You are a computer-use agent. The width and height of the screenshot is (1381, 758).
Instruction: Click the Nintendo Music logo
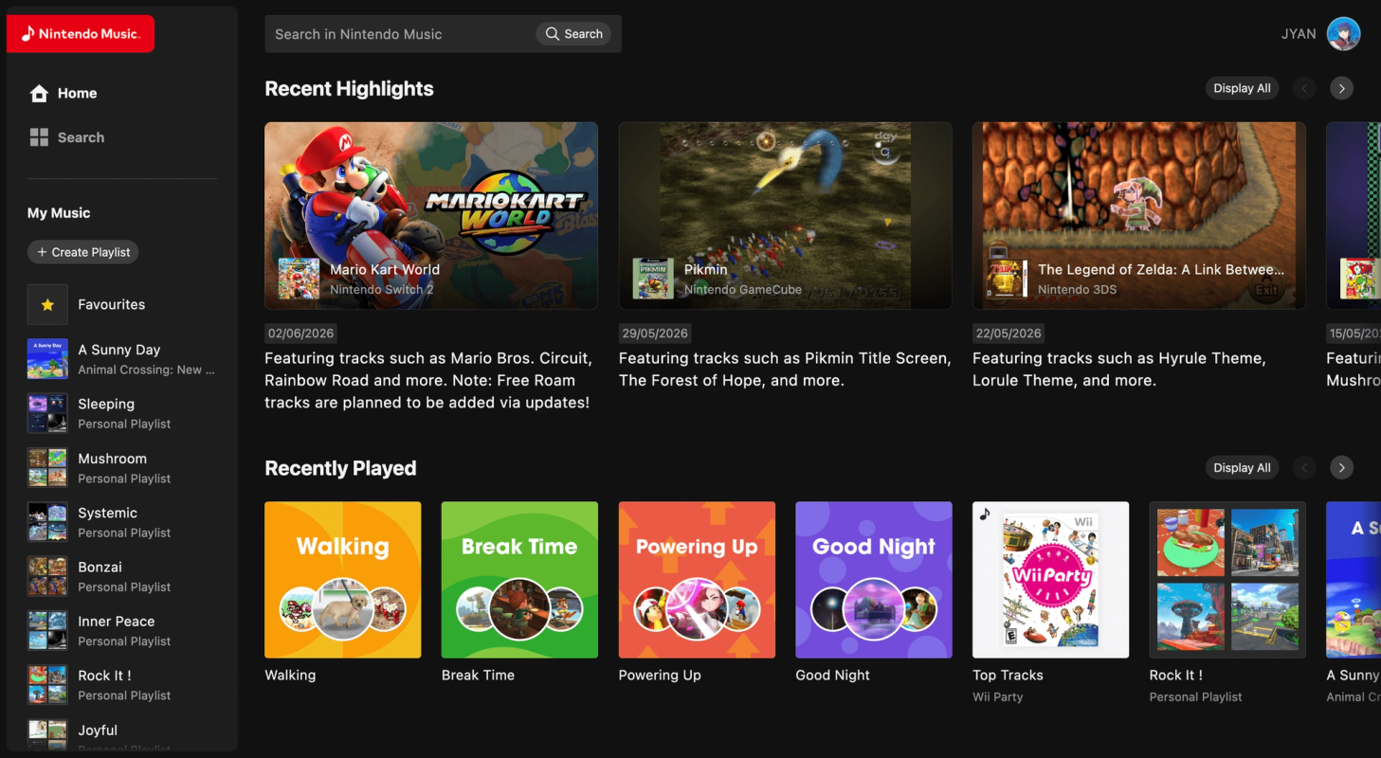[81, 34]
